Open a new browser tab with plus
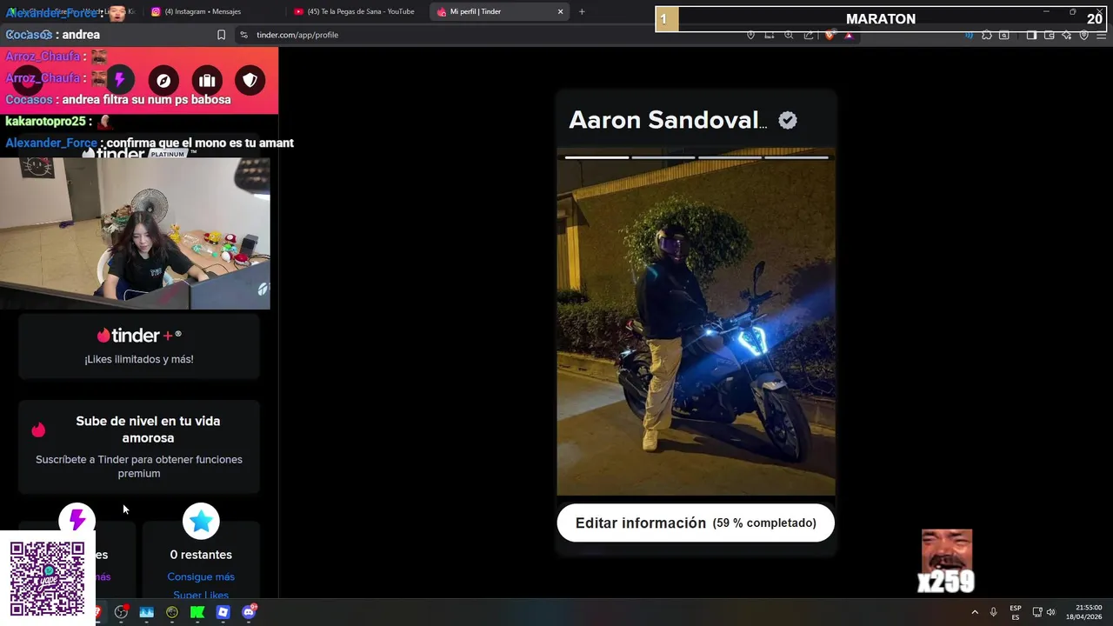The width and height of the screenshot is (1113, 626). (582, 11)
